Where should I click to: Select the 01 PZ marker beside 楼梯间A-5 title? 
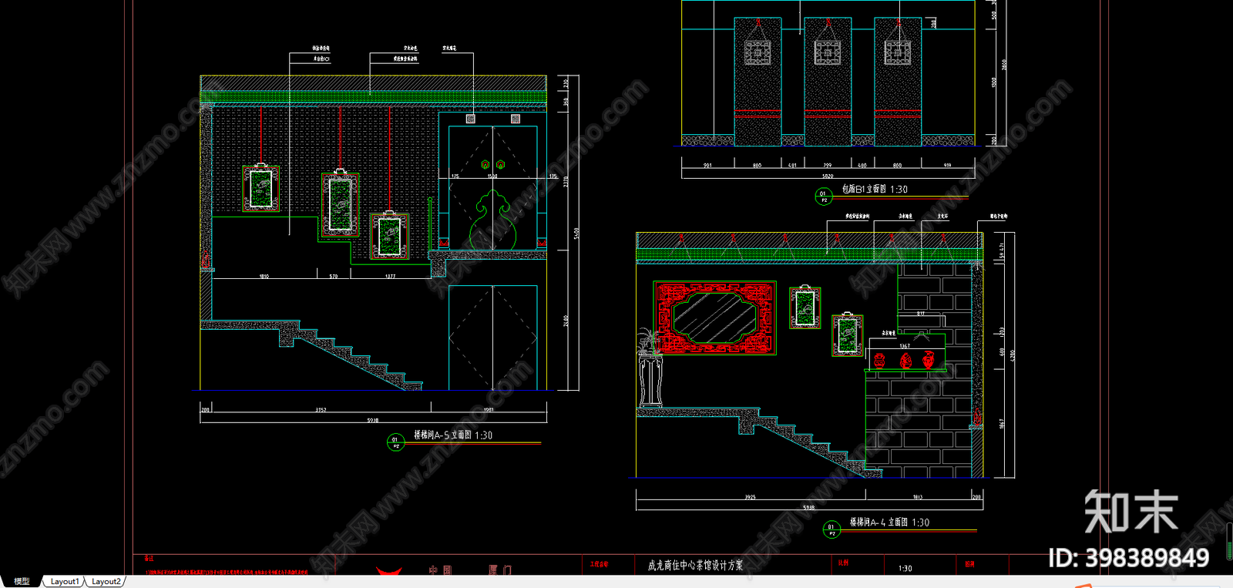395,443
